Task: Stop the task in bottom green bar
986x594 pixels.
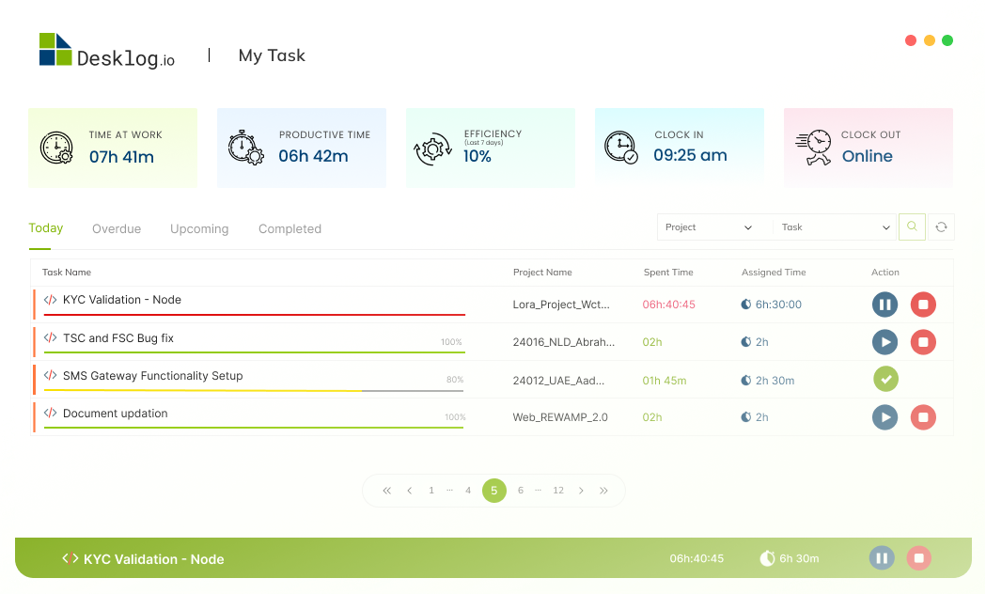Action: coord(919,558)
